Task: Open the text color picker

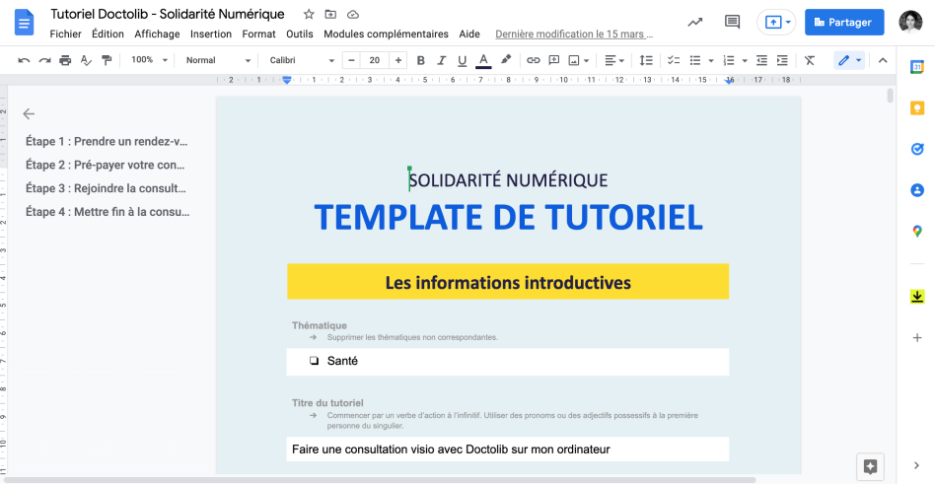Action: [483, 60]
